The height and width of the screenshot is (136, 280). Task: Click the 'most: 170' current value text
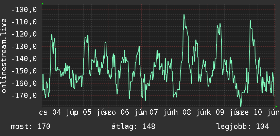(x=31, y=127)
